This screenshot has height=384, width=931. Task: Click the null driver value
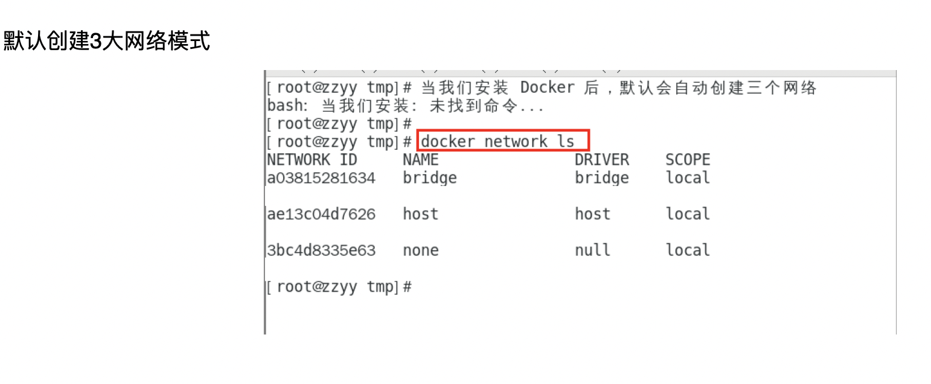point(592,251)
